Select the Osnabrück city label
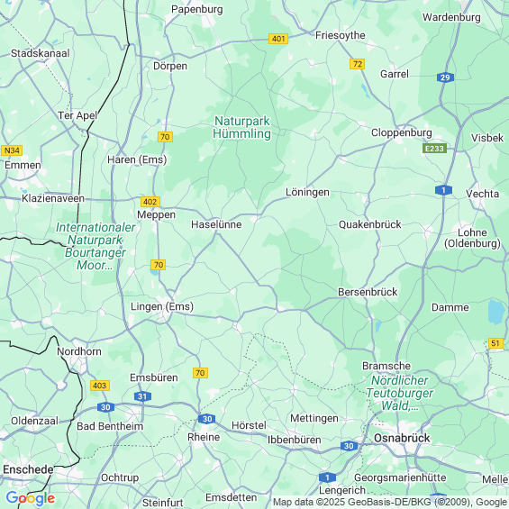Image resolution: width=509 pixels, height=509 pixels. click(x=402, y=438)
